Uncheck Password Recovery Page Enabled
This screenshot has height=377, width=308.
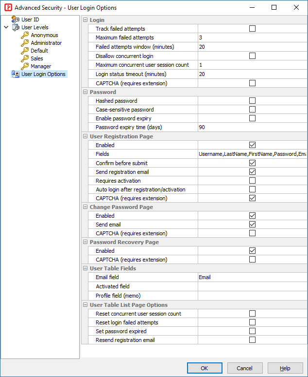click(252, 251)
